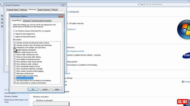Uncheck Show shadows under mouse pointer

point(15,62)
